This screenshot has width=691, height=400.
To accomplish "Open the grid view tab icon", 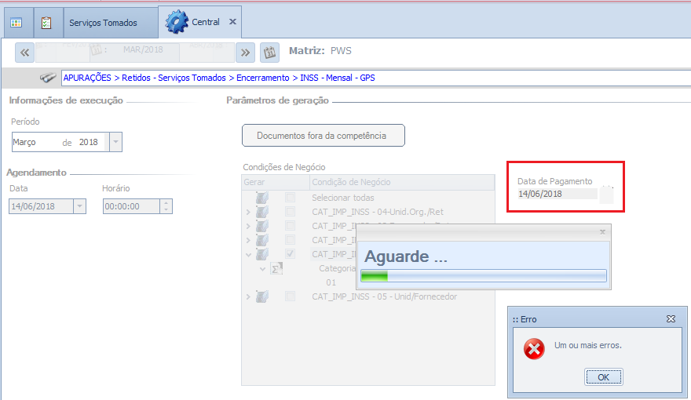I will point(16,23).
